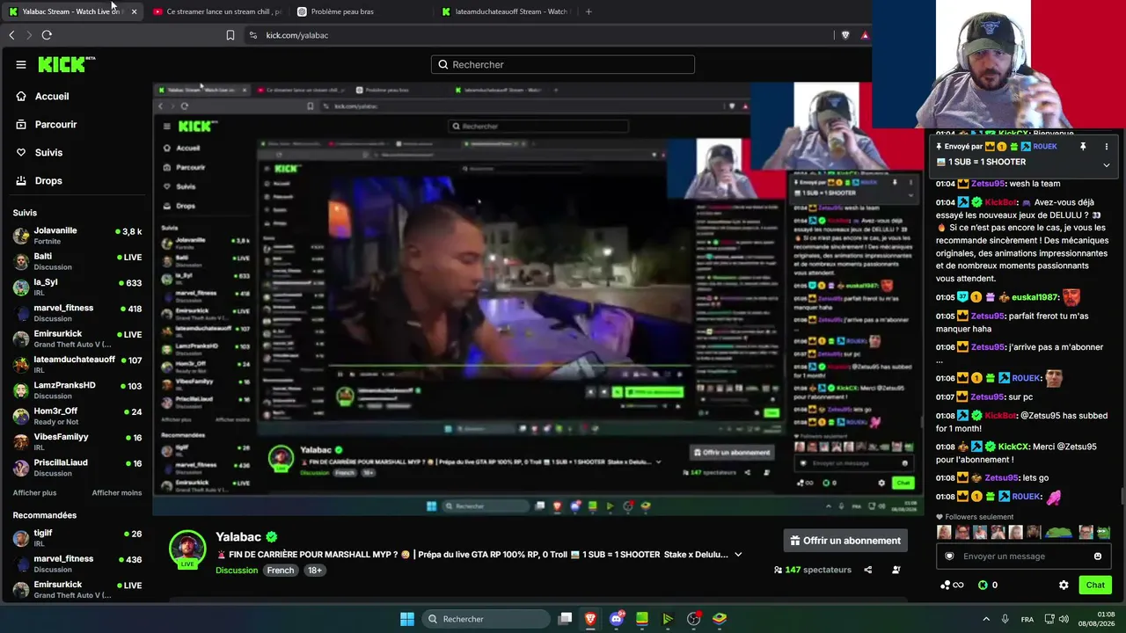Image resolution: width=1126 pixels, height=633 pixels.
Task: Open lateamduchateauoff channel in followed list
Action: tap(77, 364)
